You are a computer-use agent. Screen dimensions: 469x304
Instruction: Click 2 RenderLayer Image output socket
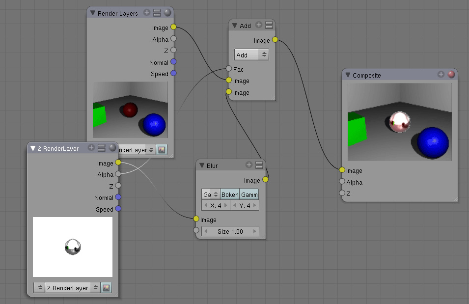click(x=118, y=163)
